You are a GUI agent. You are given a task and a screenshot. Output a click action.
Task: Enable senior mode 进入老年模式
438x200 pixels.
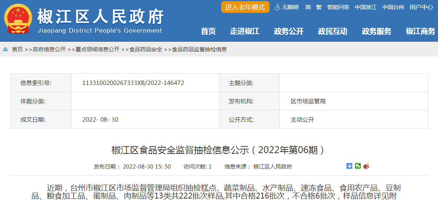[245, 7]
